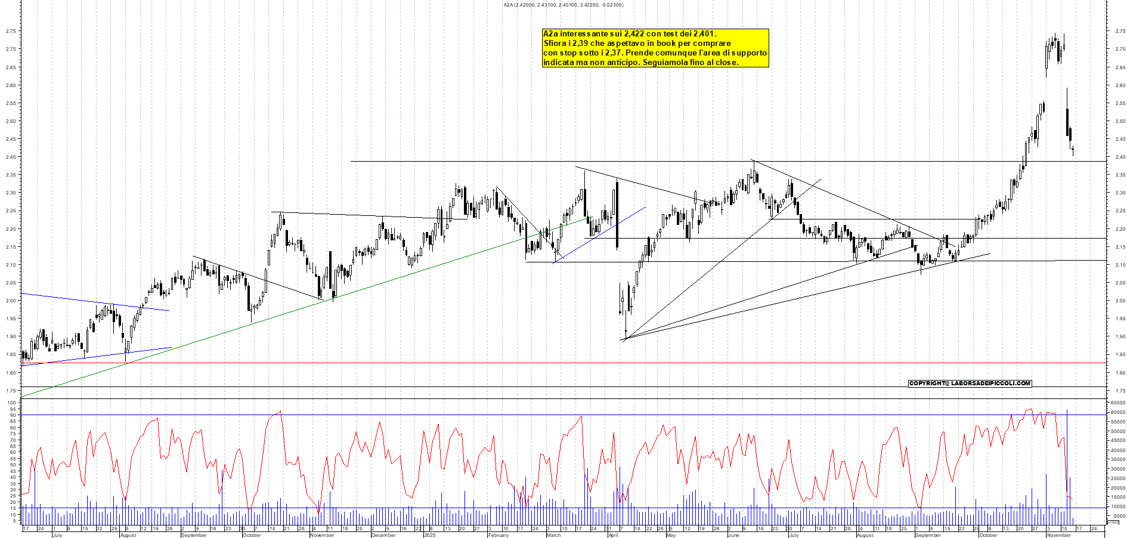Click the September label on the date axis
Image resolution: width=1127 pixels, height=538 pixels.
click(194, 536)
